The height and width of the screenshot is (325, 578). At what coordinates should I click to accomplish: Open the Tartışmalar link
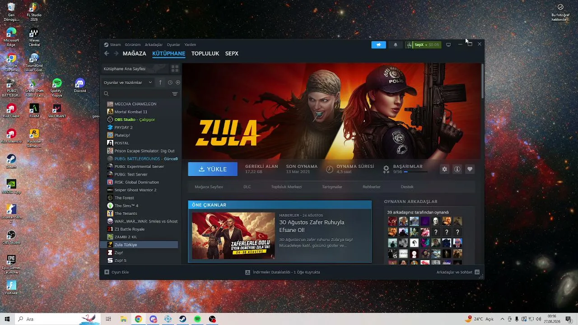click(332, 187)
